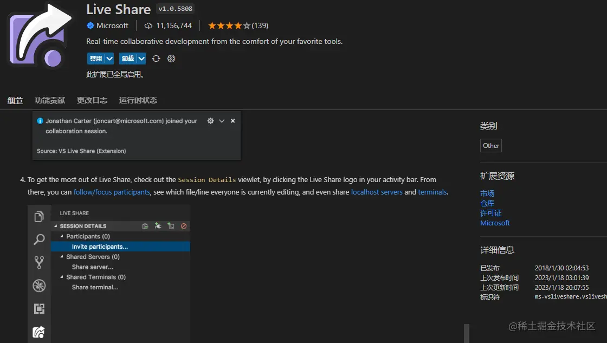
Task: Click the 卸载 (Uninstall) button
Action: [128, 59]
